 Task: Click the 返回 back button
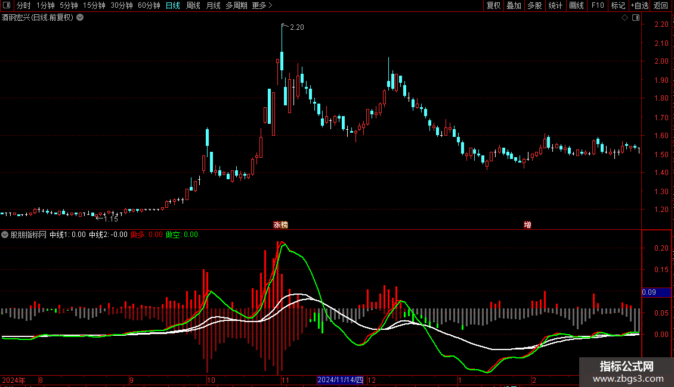pos(661,5)
